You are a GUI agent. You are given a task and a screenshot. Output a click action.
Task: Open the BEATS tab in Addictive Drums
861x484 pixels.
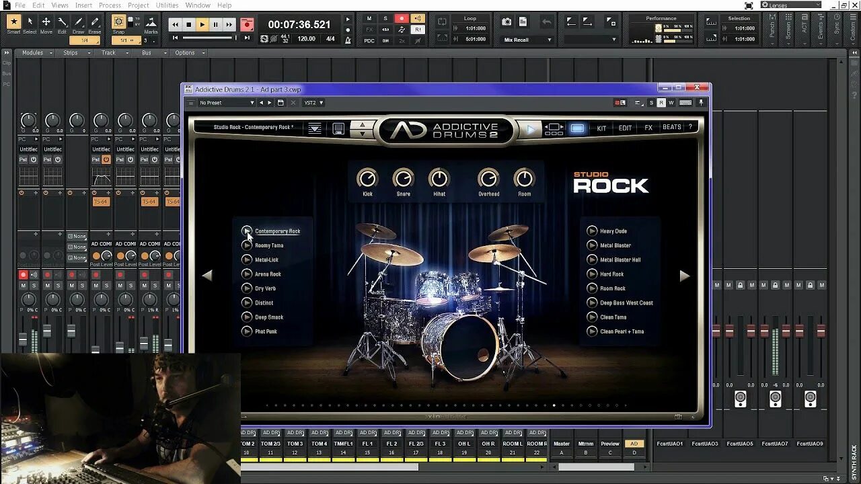(672, 127)
